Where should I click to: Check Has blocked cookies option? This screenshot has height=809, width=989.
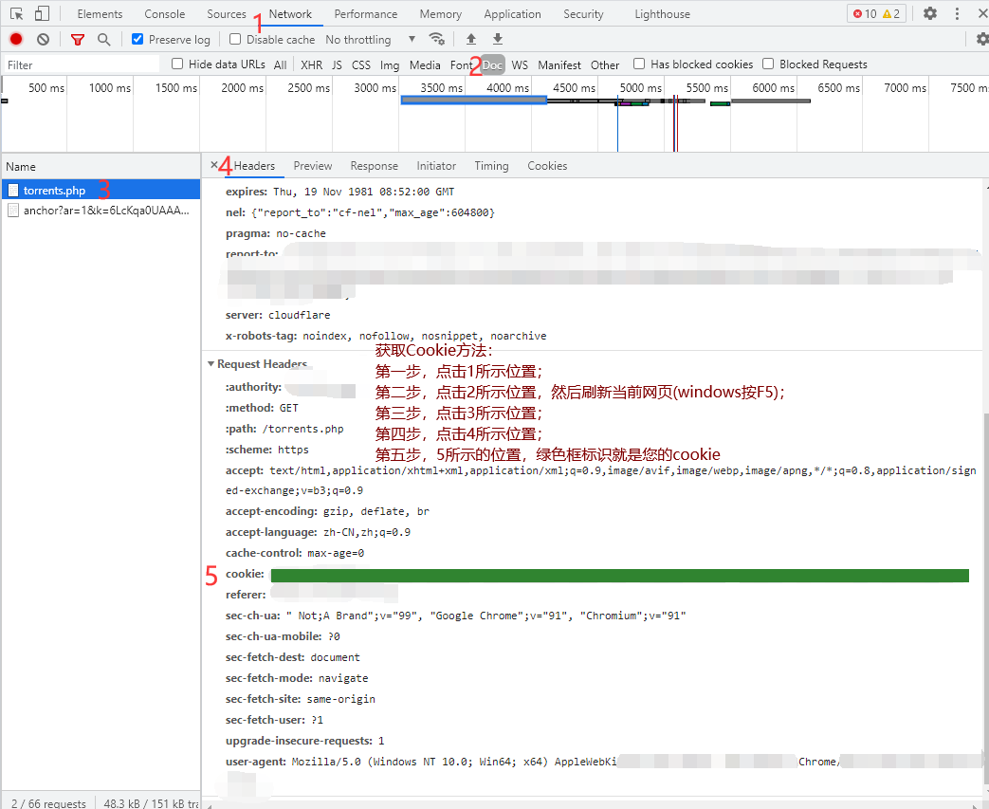639,64
